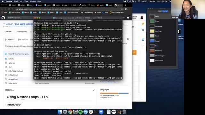The height and width of the screenshot is (115, 205).
Task: Switch to the Code tab on GitHub
Action: (x=8, y=32)
